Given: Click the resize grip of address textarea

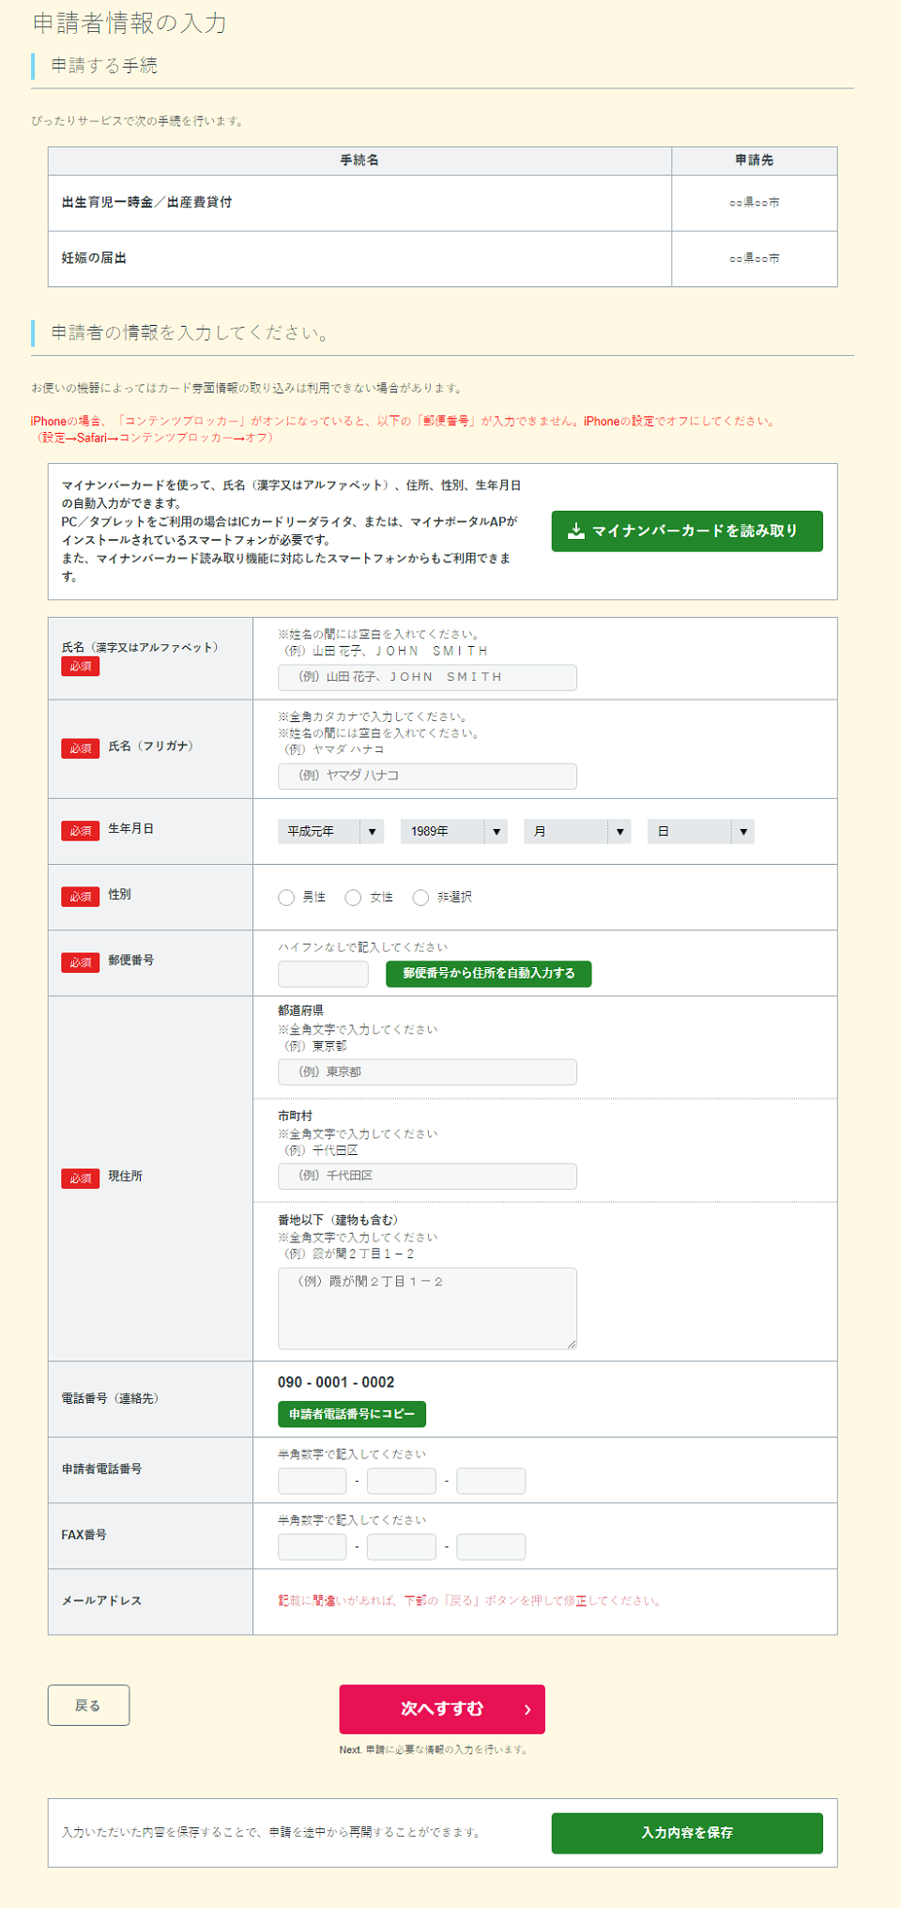Looking at the screenshot, I should click(x=572, y=1344).
